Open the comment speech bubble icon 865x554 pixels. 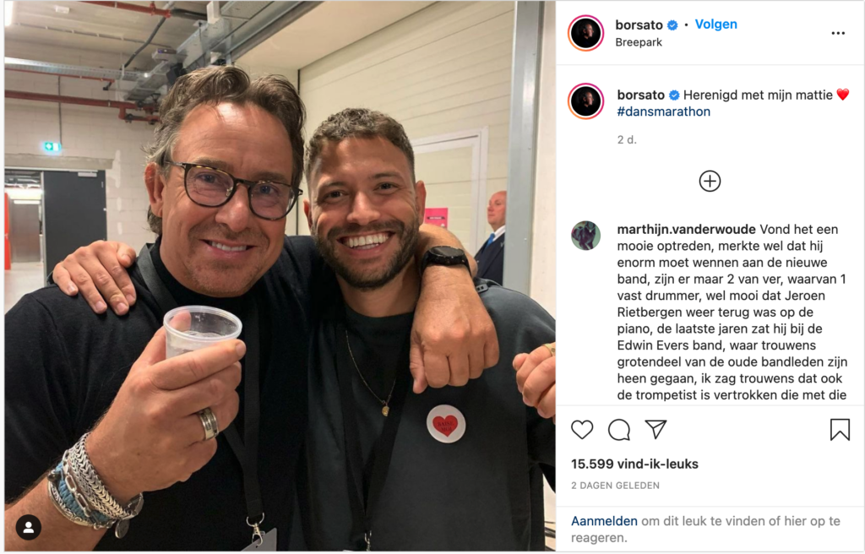619,430
